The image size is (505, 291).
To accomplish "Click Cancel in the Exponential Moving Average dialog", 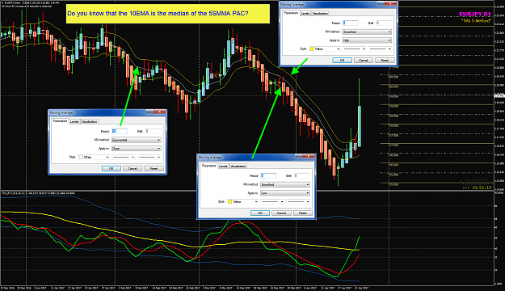I will pyautogui.click(x=133, y=169).
